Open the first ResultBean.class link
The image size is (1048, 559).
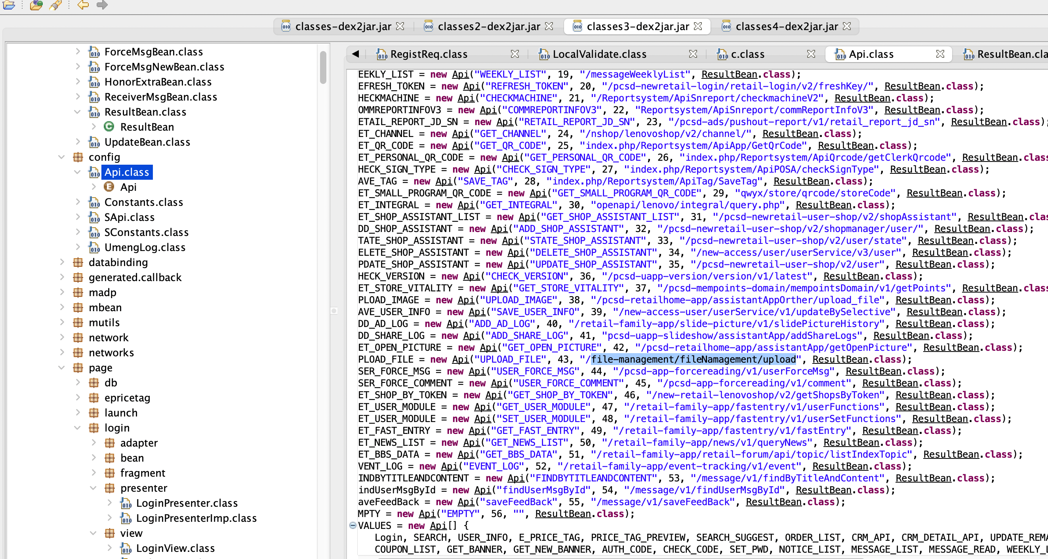pyautogui.click(x=729, y=74)
